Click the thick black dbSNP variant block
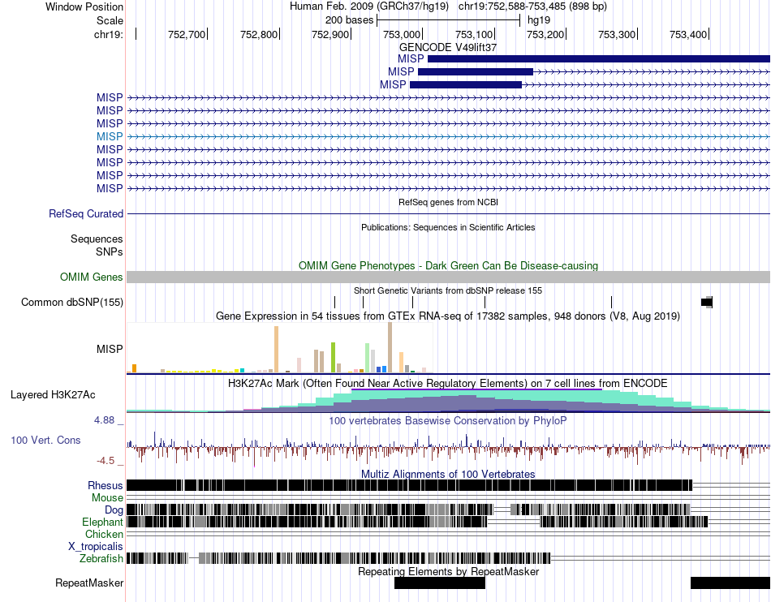This screenshot has width=771, height=602. (707, 303)
